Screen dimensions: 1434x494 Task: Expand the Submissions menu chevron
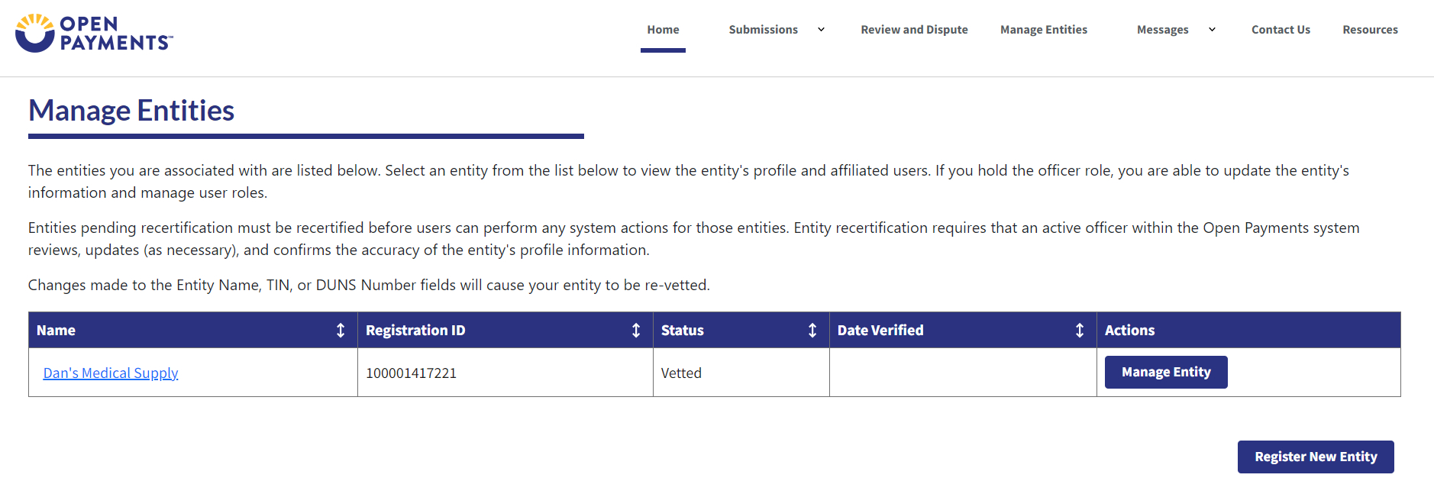tap(822, 30)
